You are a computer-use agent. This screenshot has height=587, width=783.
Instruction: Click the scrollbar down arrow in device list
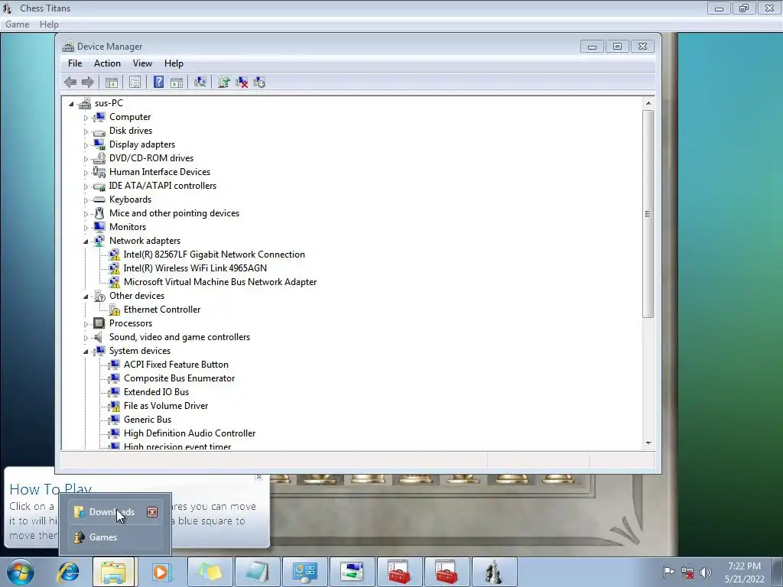point(648,443)
